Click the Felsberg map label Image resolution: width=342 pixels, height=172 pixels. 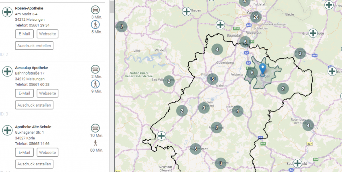click(237, 74)
